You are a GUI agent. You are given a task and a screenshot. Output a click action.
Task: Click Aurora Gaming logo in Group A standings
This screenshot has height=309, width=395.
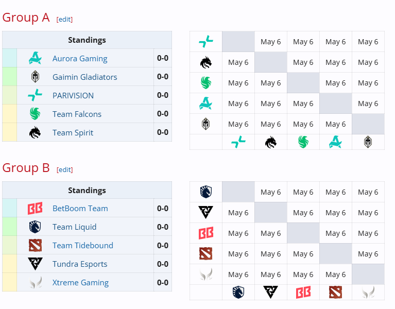pyautogui.click(x=35, y=58)
